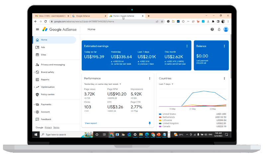Open Countries card three-dot menu
The image size is (267, 157).
point(224,78)
